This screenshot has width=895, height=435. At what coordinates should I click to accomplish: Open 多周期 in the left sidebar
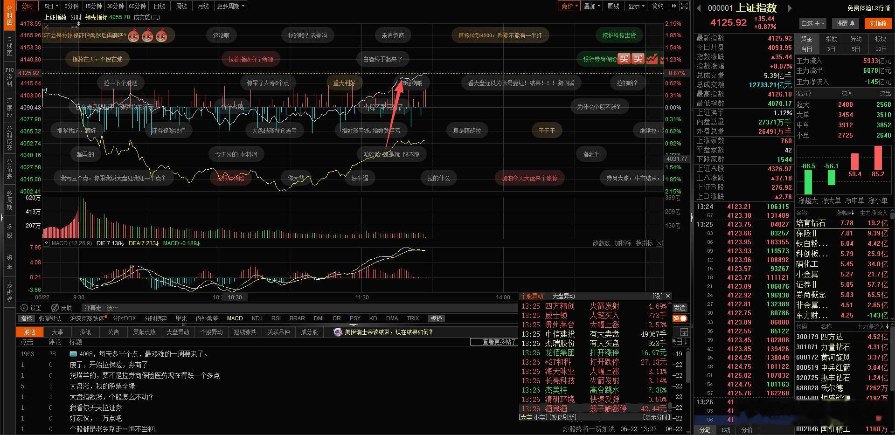click(9, 200)
